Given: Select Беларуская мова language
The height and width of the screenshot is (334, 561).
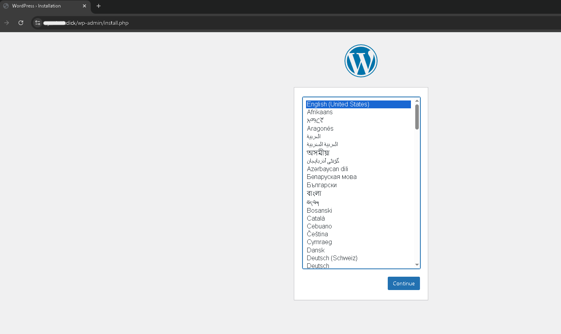Looking at the screenshot, I should pyautogui.click(x=358, y=177).
